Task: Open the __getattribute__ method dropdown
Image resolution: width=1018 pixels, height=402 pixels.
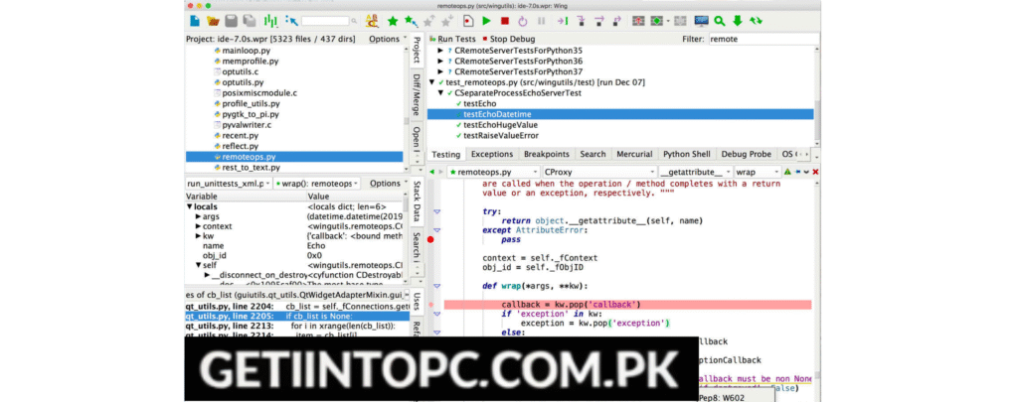Action: (x=695, y=172)
